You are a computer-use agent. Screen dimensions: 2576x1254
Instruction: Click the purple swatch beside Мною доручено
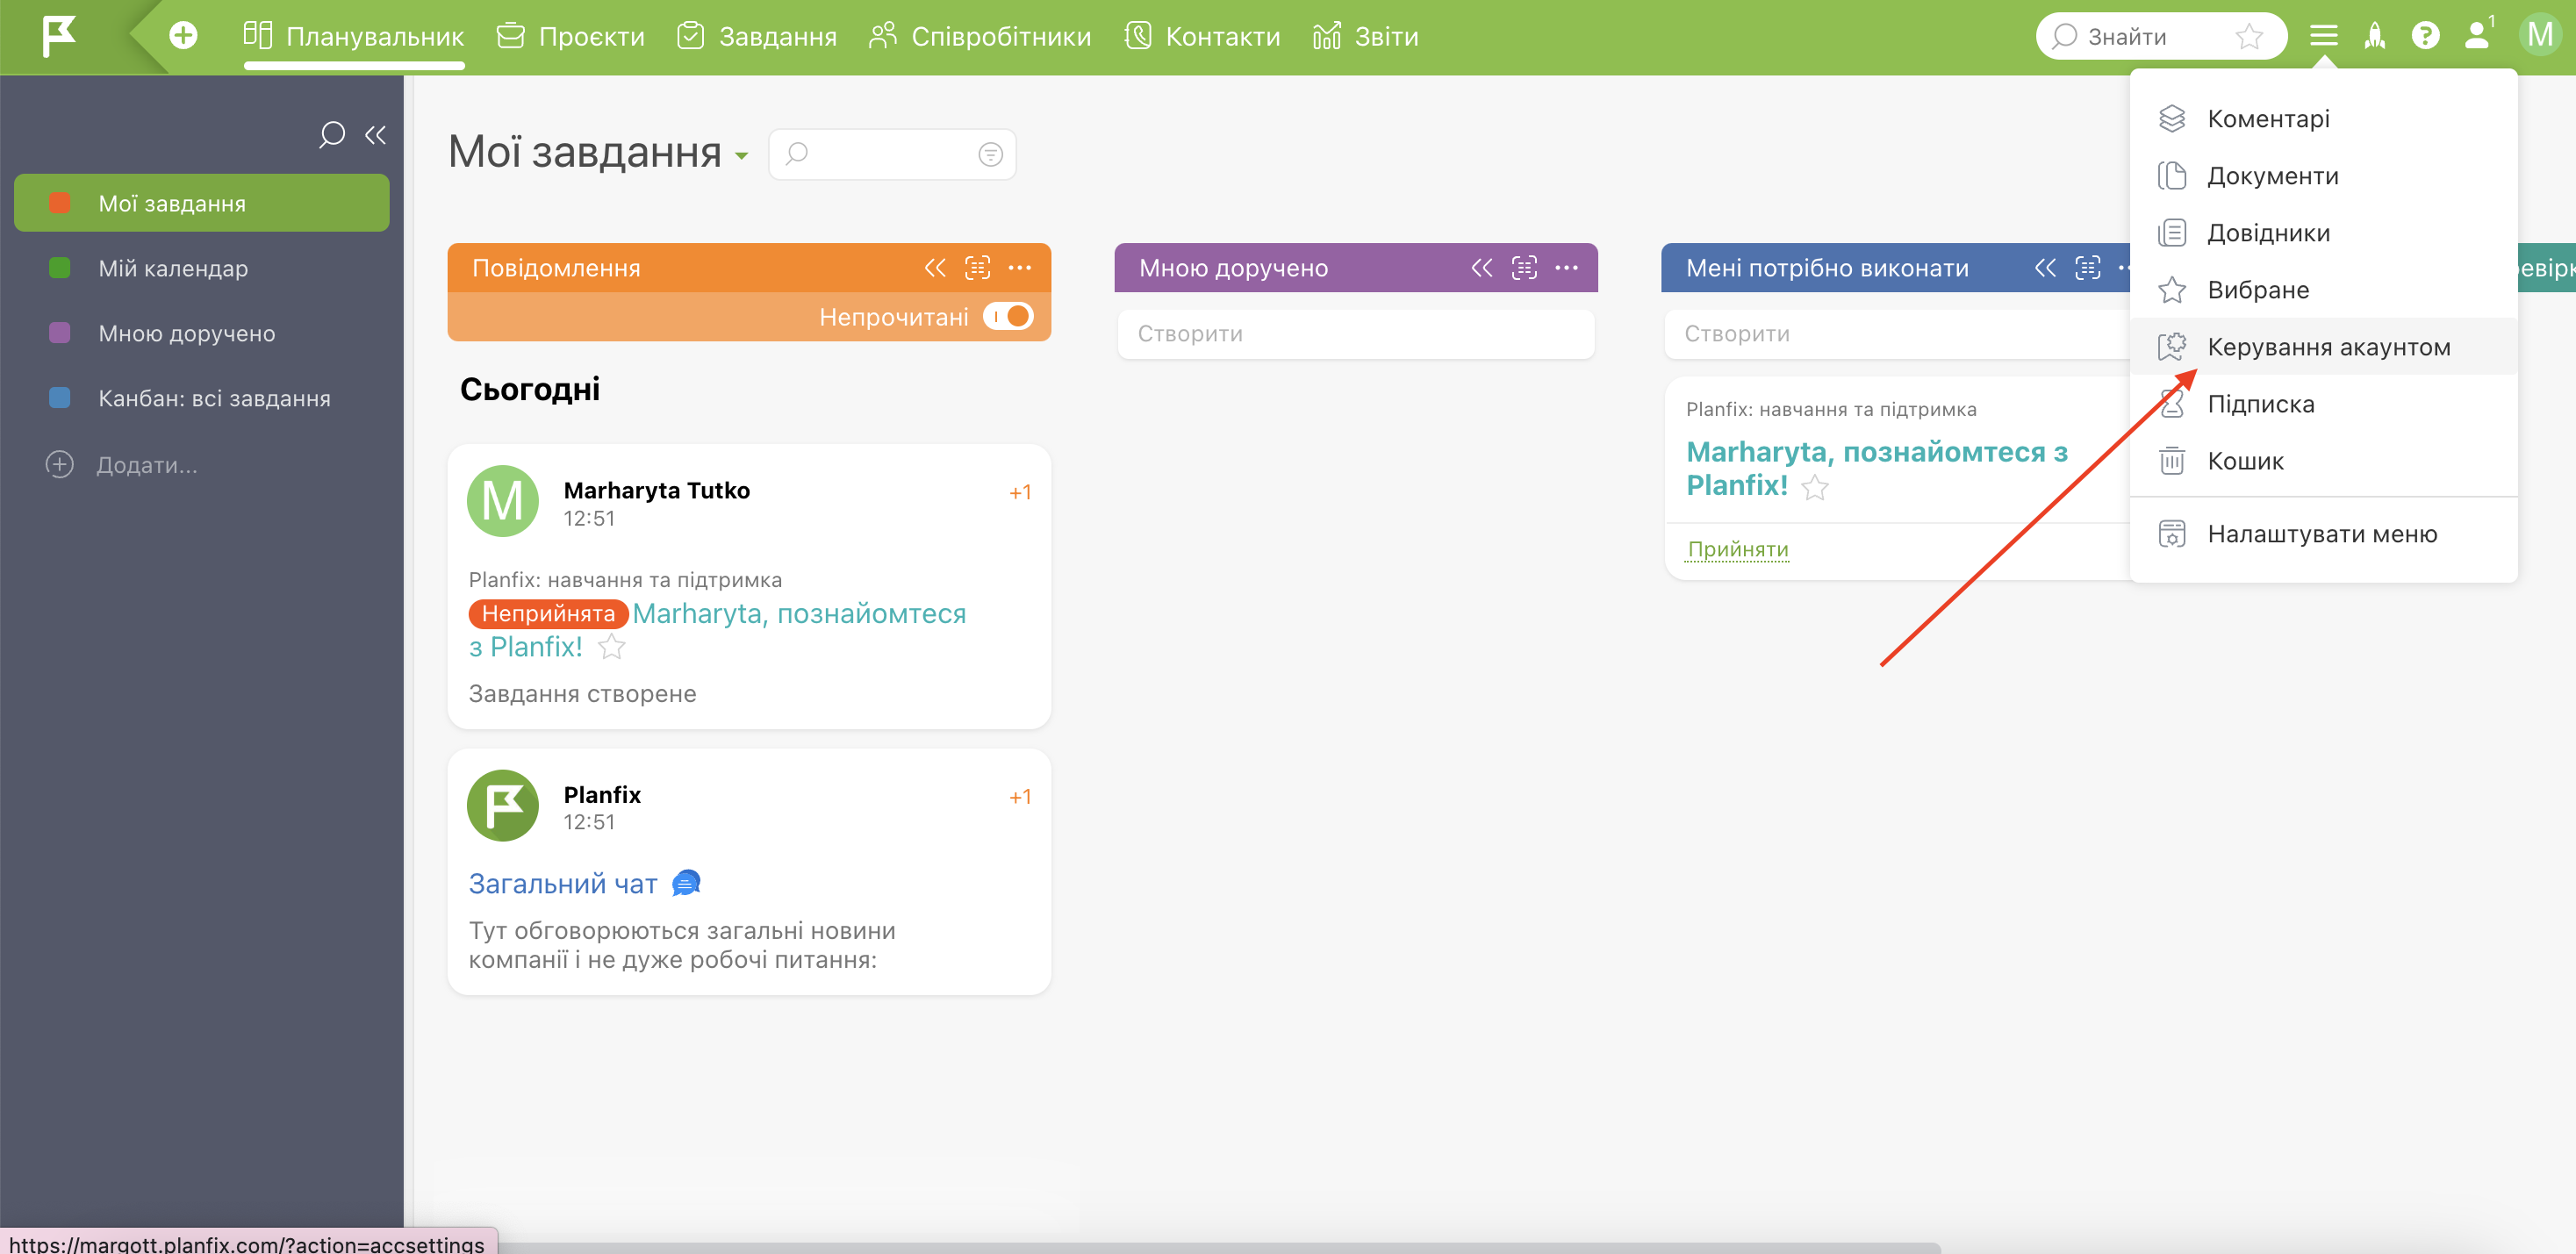pyautogui.click(x=60, y=333)
